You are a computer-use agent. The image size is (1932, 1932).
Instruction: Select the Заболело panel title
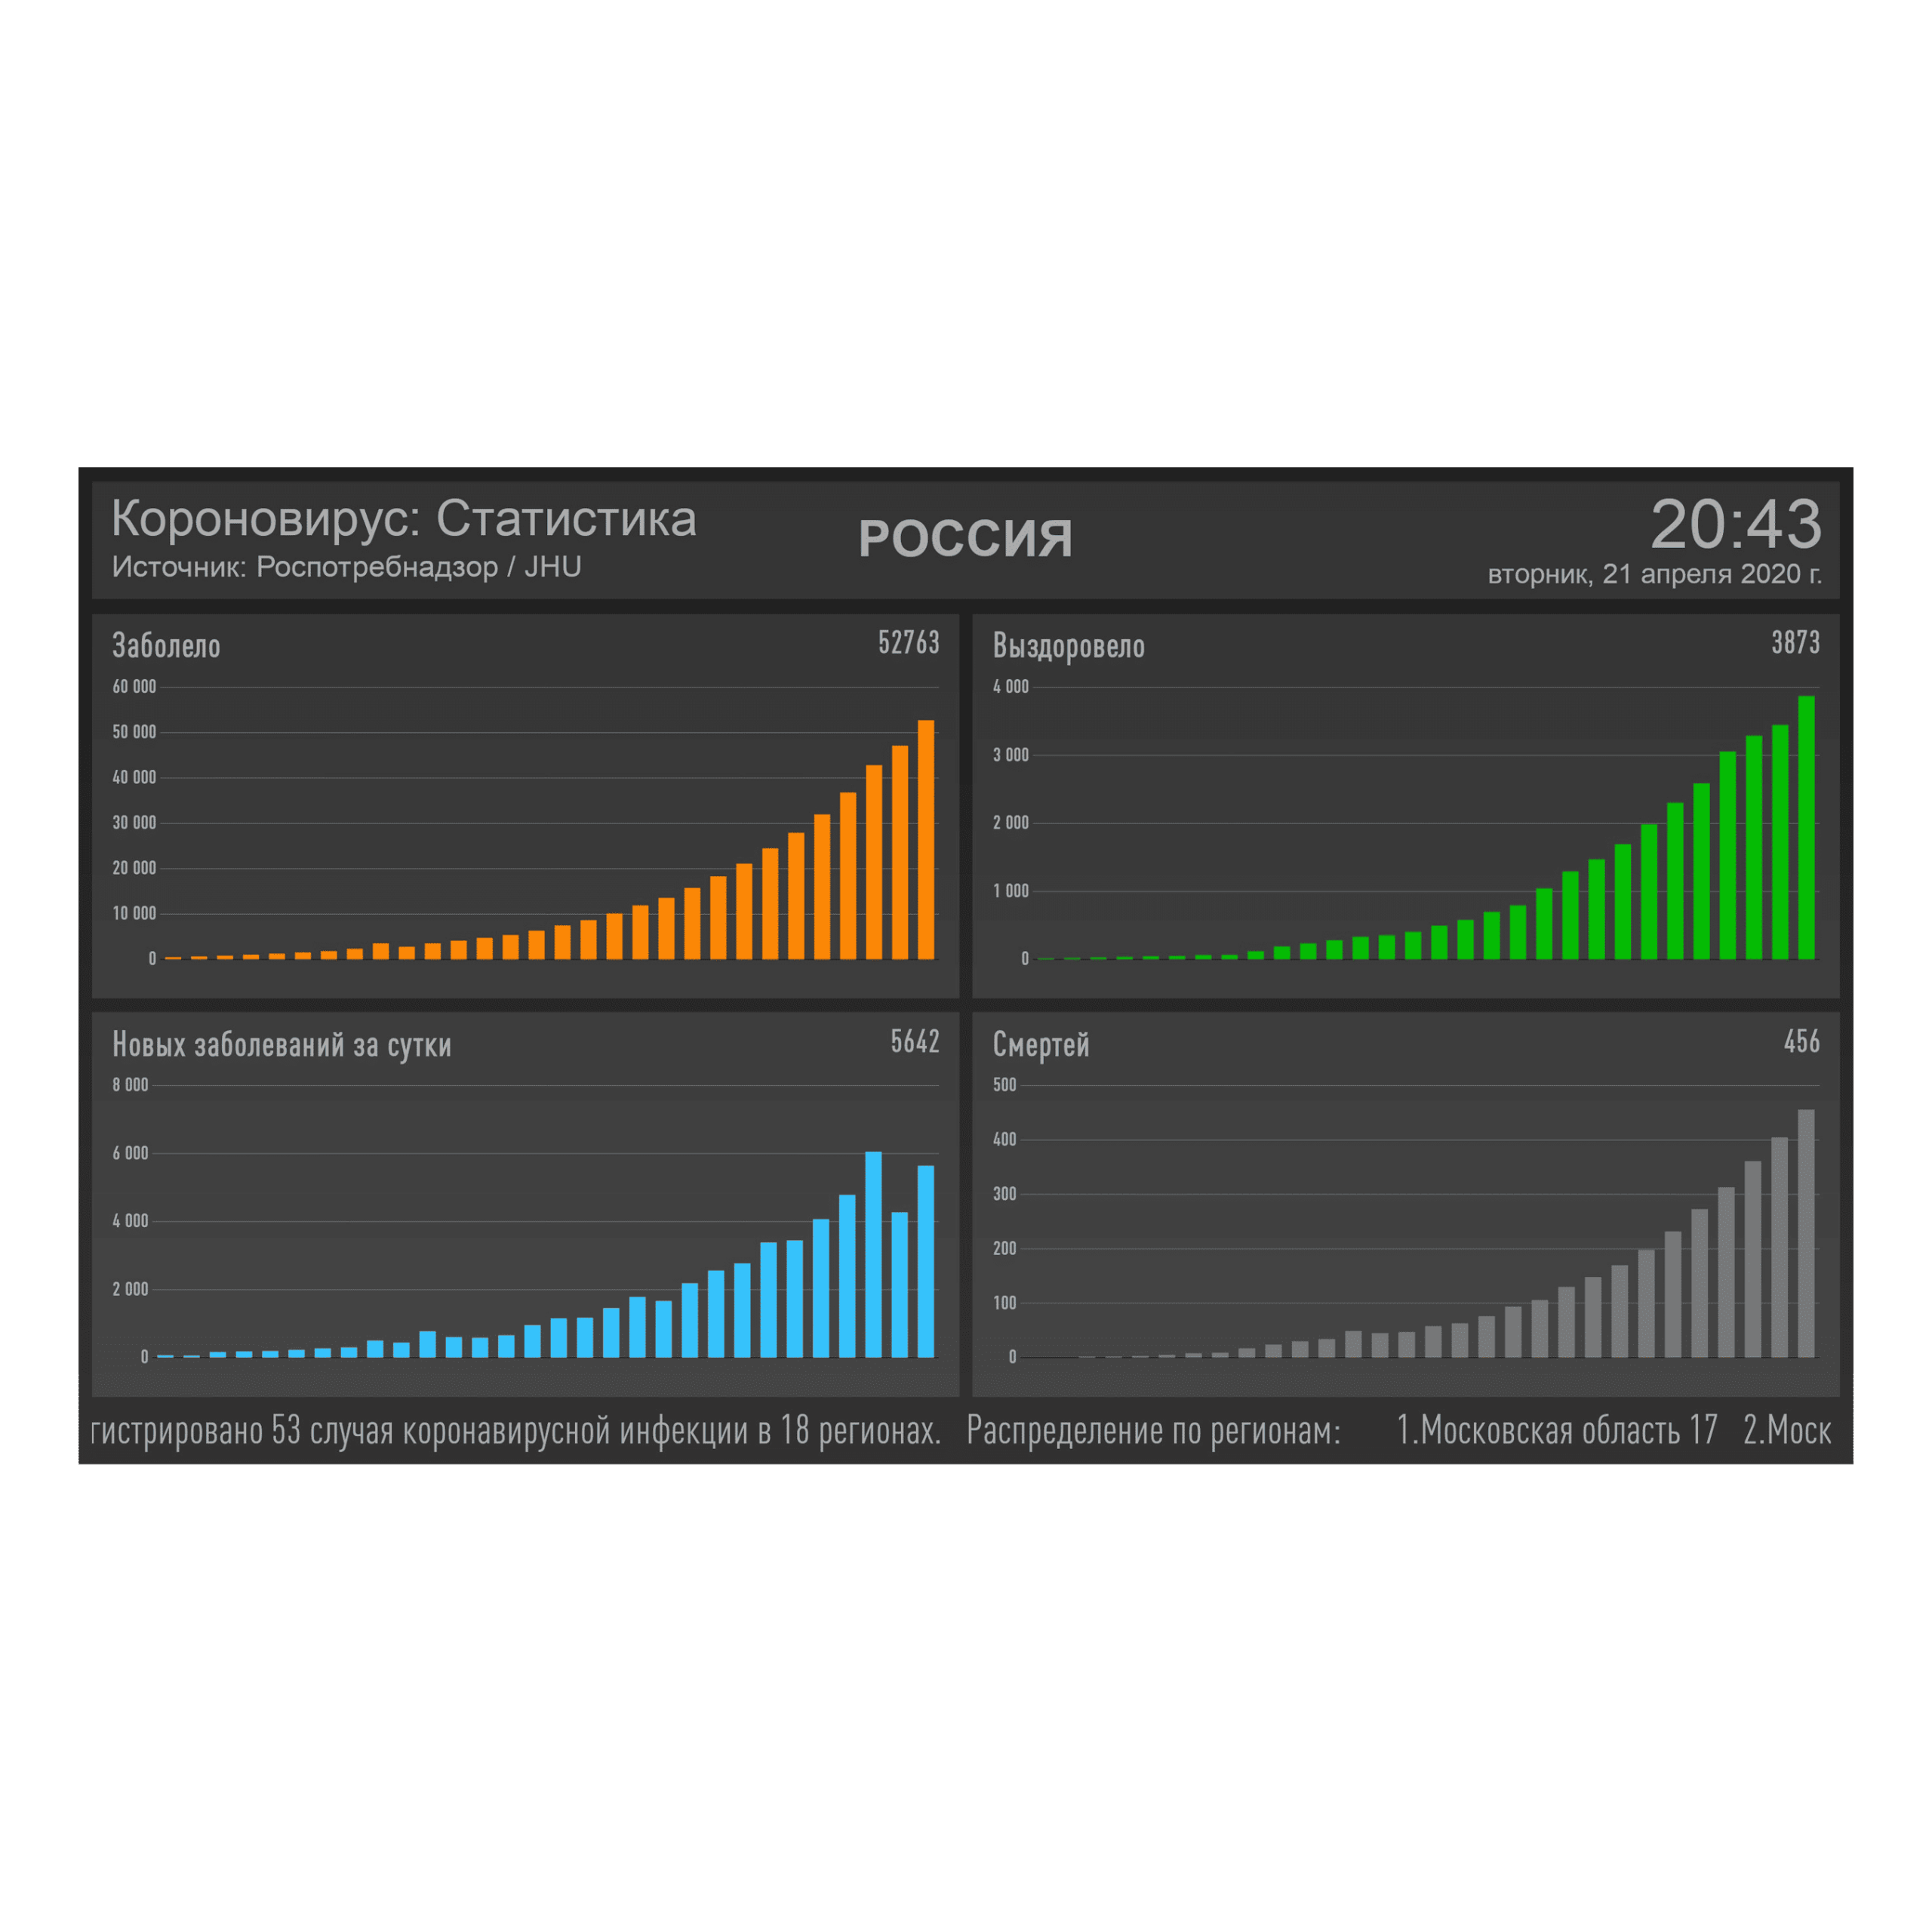coord(166,646)
